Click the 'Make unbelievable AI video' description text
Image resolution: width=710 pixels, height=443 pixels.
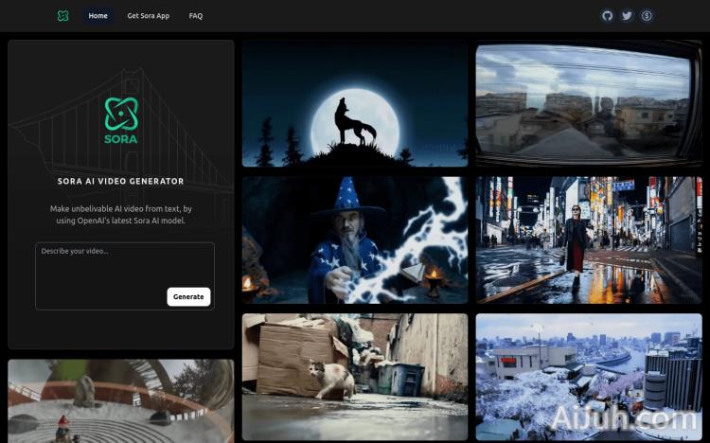pos(121,214)
